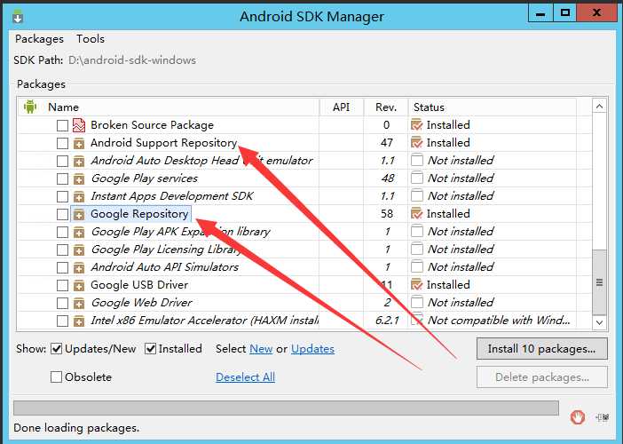Screen dimensions: 623x444
Task: Sort by the API column header
Action: coord(342,107)
